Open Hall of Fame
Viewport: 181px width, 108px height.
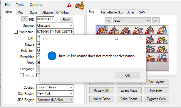[x=102, y=99]
